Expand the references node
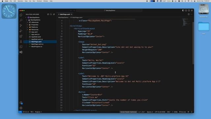Viewport: 211px width, 119px height. click(28, 22)
